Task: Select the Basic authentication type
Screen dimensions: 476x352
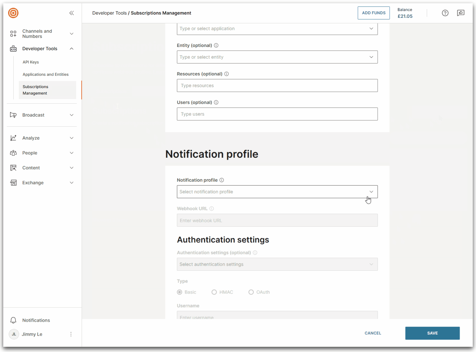Action: tap(180, 292)
